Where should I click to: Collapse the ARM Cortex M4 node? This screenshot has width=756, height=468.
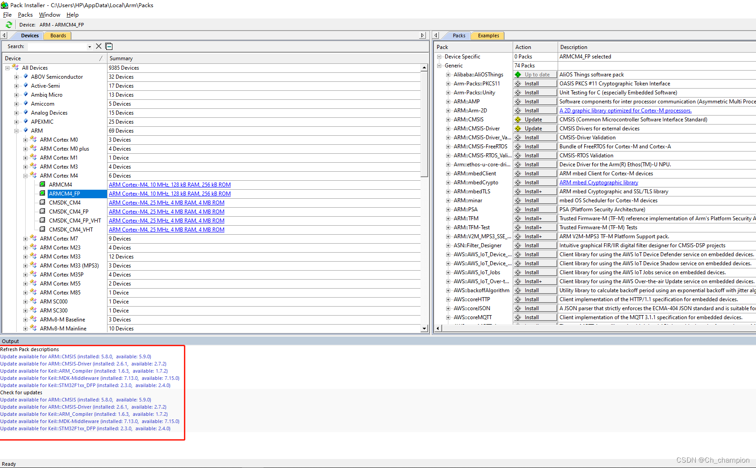(25, 176)
